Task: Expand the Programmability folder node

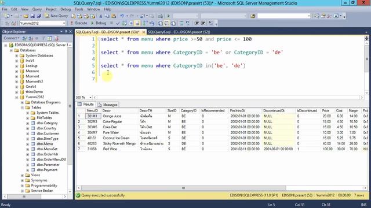Action: point(22,185)
